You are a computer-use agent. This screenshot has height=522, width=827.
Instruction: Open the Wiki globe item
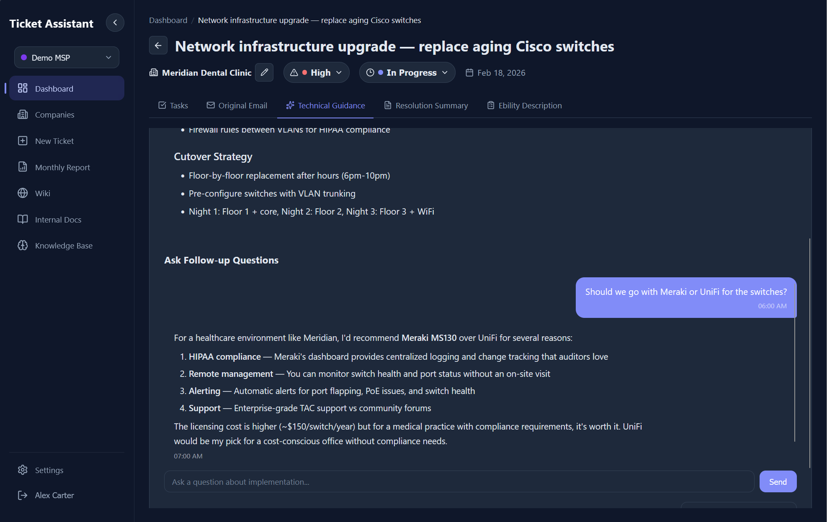[x=42, y=193]
